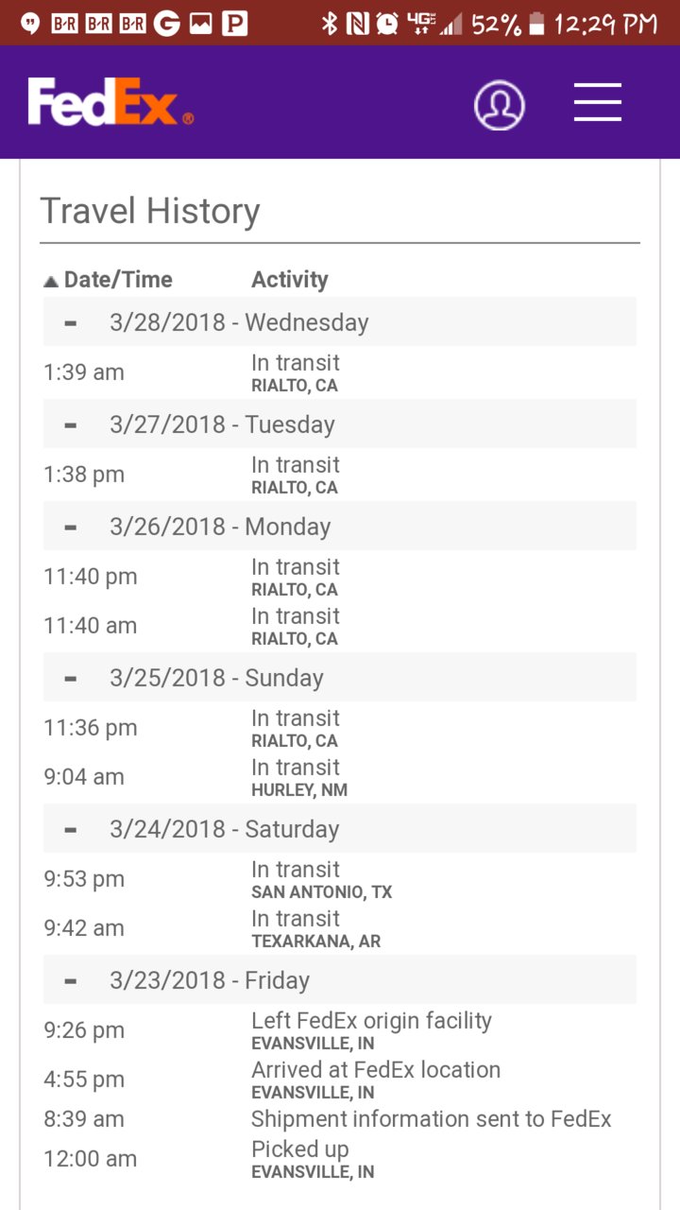Sort by Date/Time arrow
This screenshot has height=1210, width=680.
(x=51, y=281)
